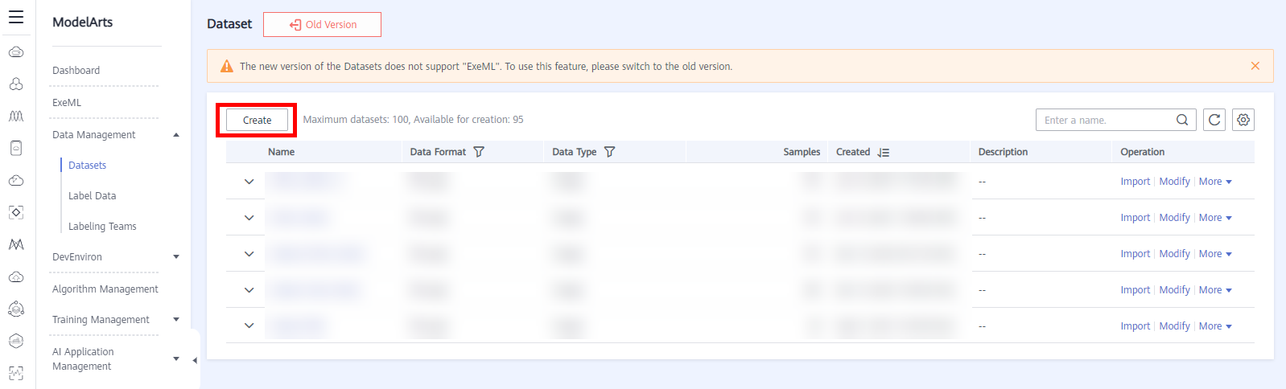Focus the Enter a name search field
The height and width of the screenshot is (389, 1286).
(1106, 120)
